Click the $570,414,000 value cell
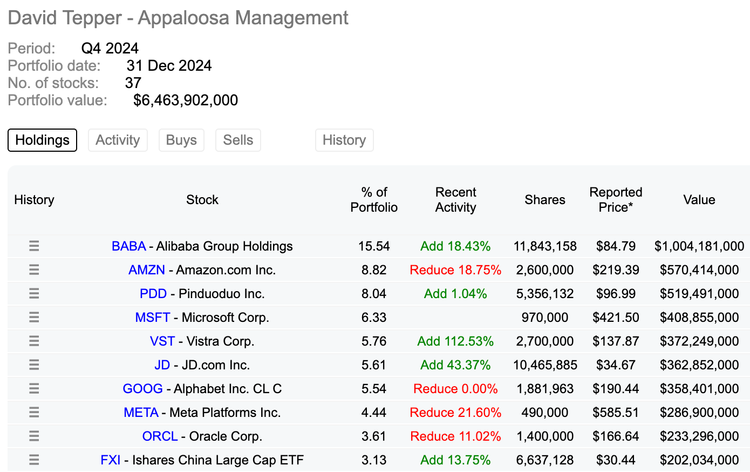Screen dimensions: 750x472 (x=699, y=270)
